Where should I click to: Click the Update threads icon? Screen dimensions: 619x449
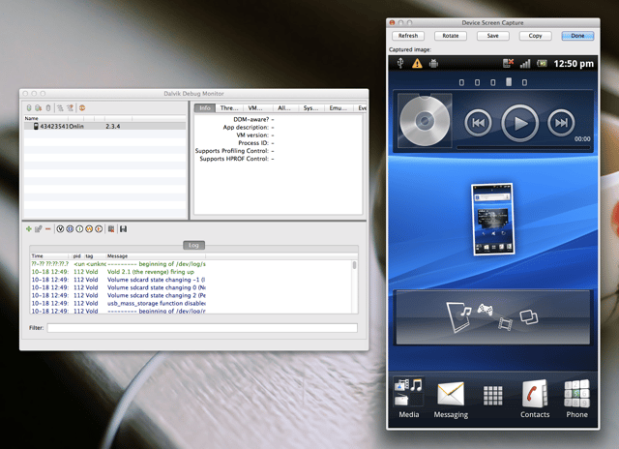(x=60, y=107)
